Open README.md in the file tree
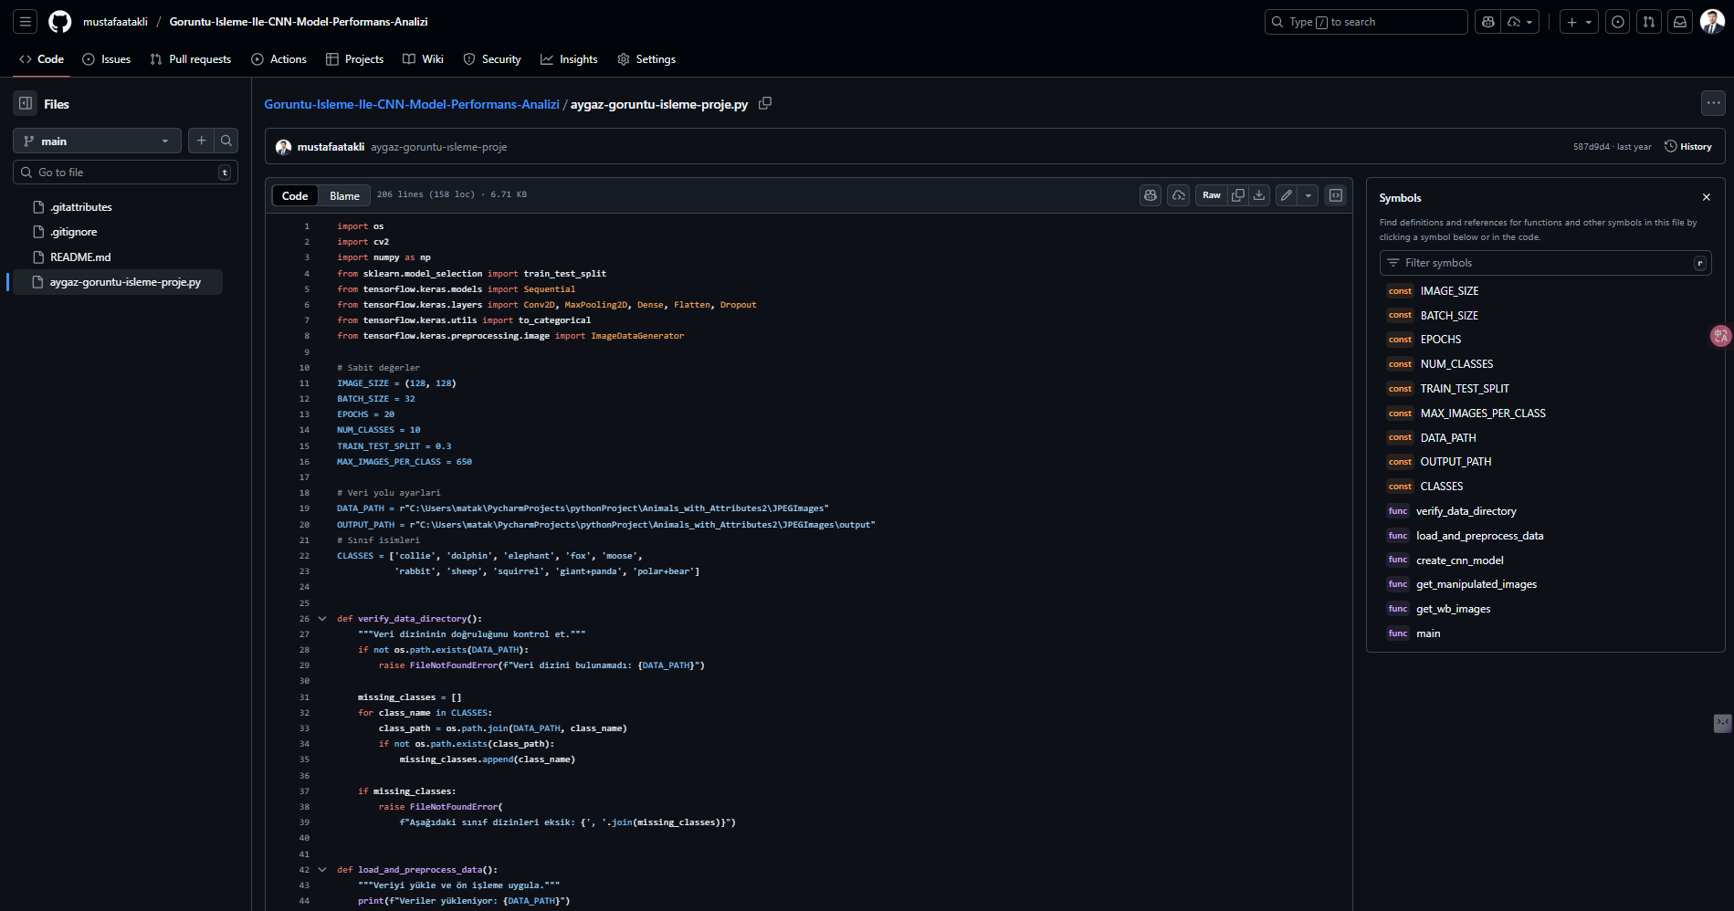Image resolution: width=1734 pixels, height=911 pixels. (x=80, y=257)
